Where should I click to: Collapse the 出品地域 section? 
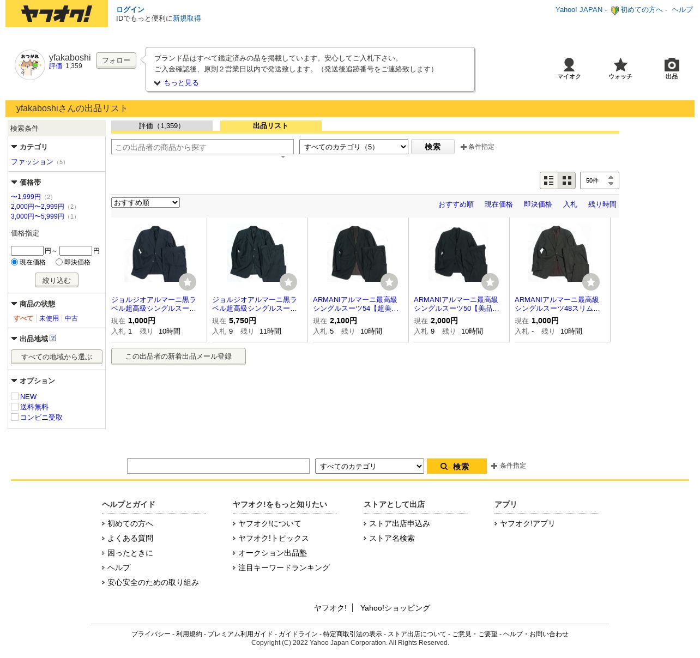(x=29, y=339)
